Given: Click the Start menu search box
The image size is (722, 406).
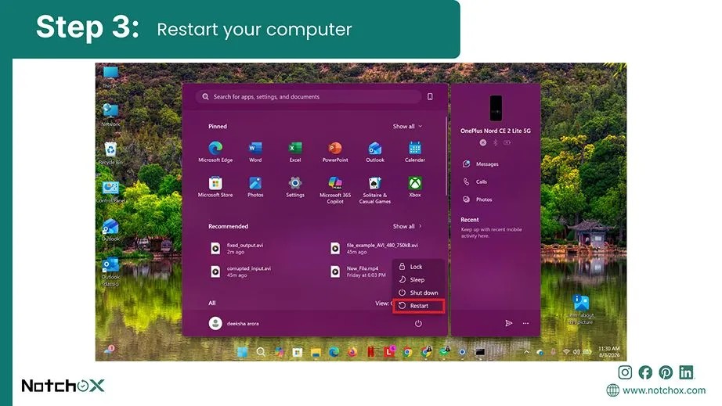Looking at the screenshot, I should pos(309,96).
